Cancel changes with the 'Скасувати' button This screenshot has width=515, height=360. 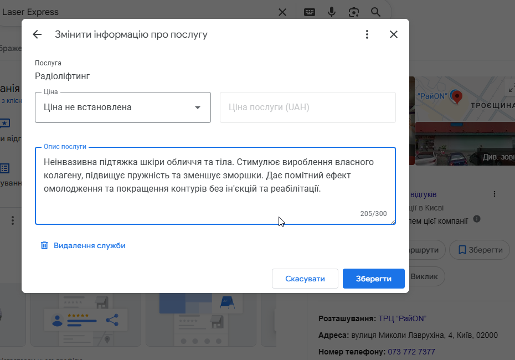[305, 279]
